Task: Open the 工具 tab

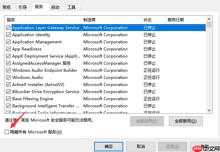Action: click(73, 7)
